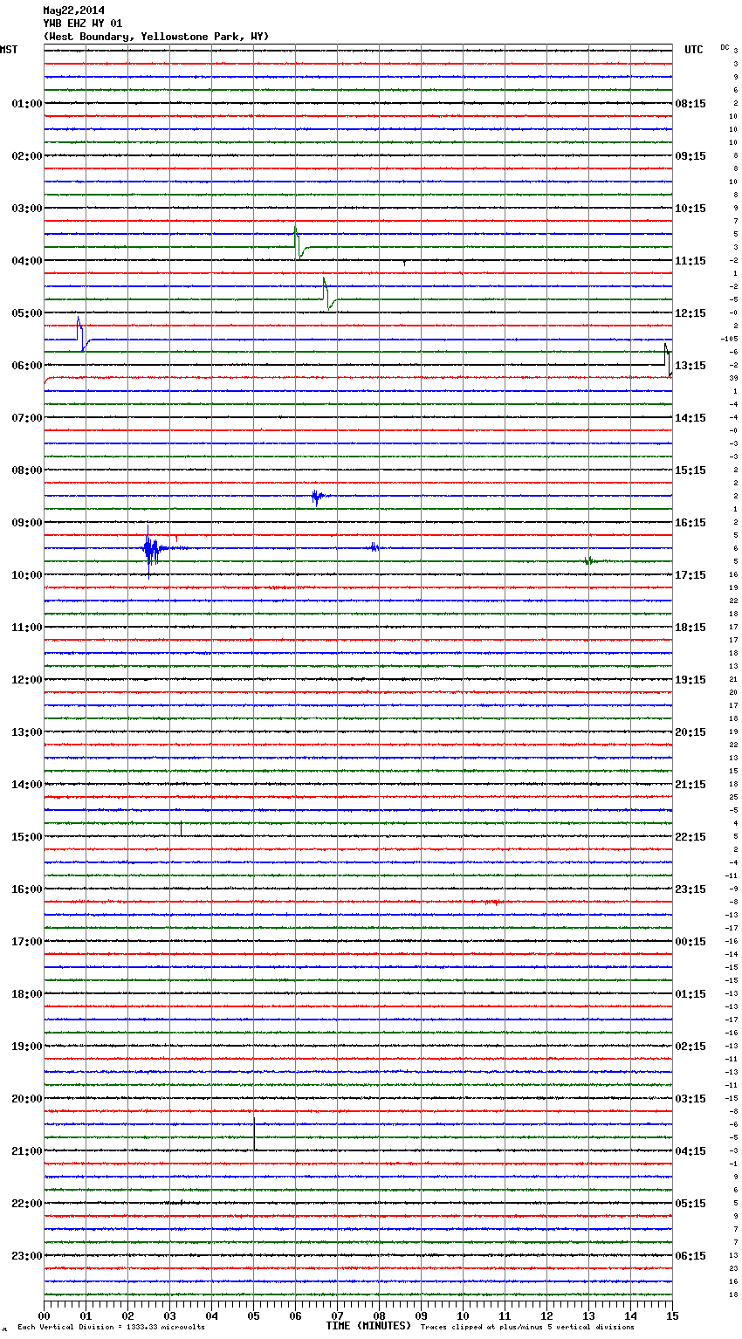Select the 09:00 MST time label
742x1339 pixels.
[27, 523]
